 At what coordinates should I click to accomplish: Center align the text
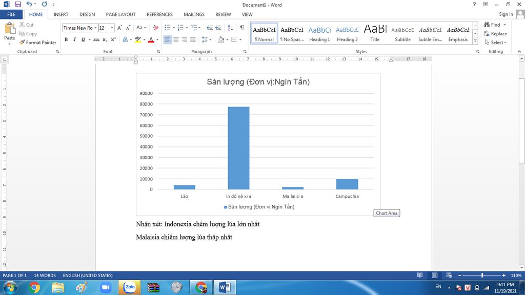176,39
